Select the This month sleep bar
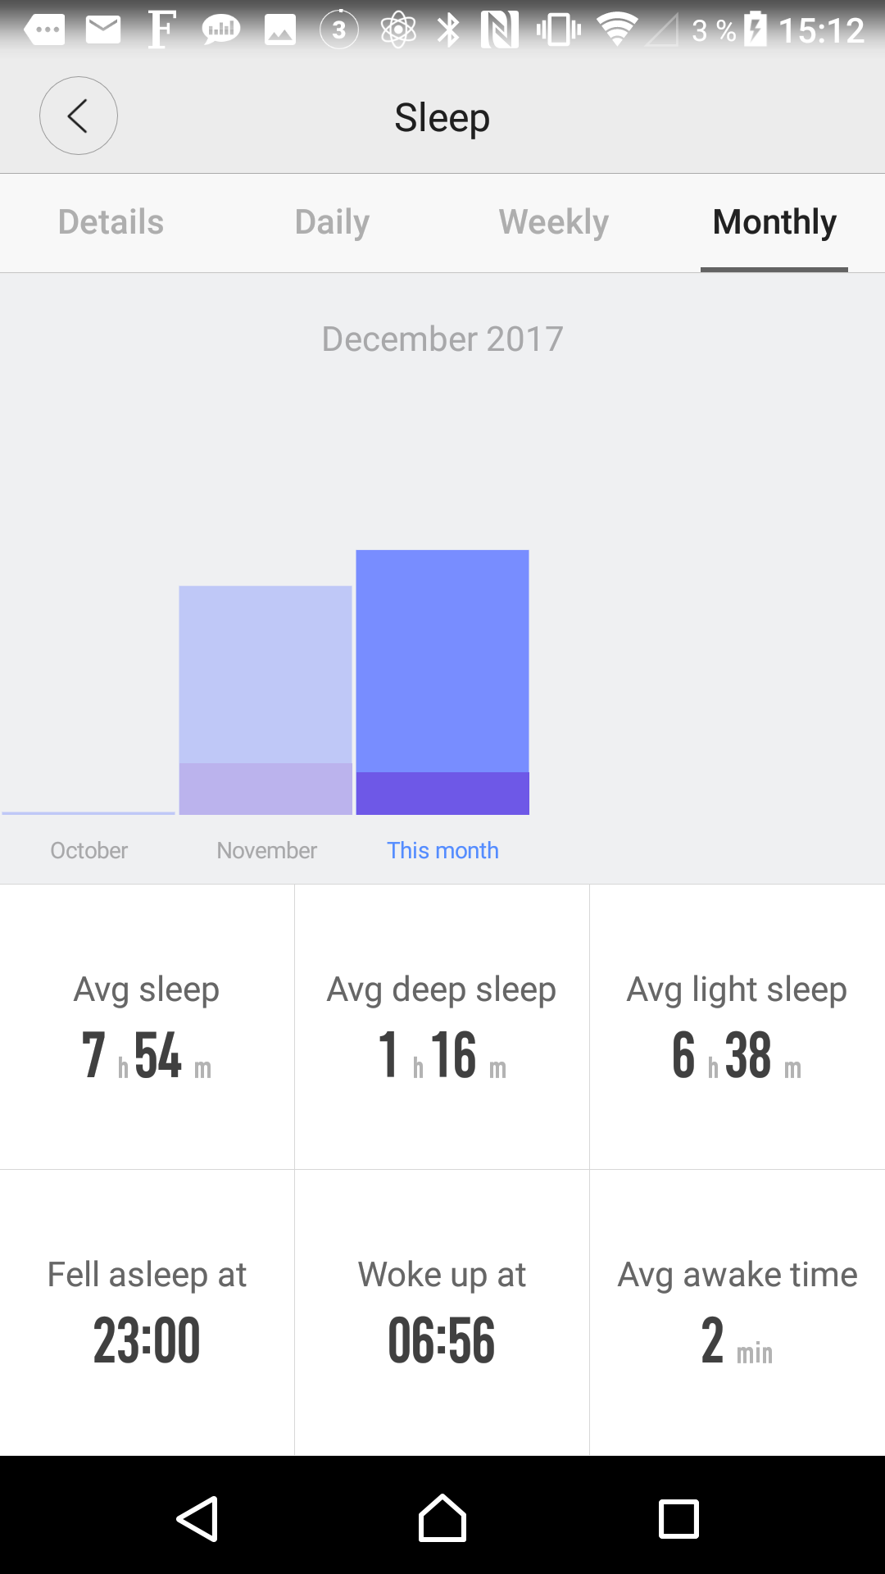Screen dimensions: 885x1574 [442, 682]
